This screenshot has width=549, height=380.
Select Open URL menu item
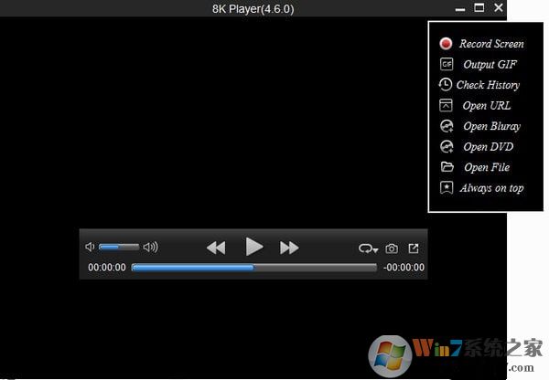tap(487, 106)
